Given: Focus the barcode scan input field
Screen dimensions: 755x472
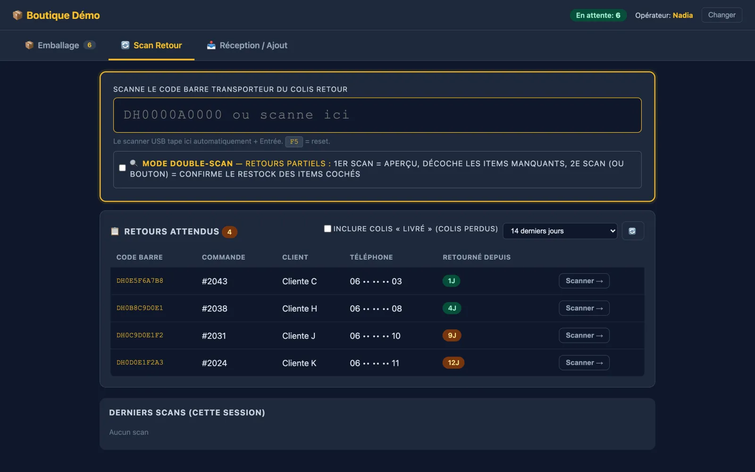Looking at the screenshot, I should point(377,115).
